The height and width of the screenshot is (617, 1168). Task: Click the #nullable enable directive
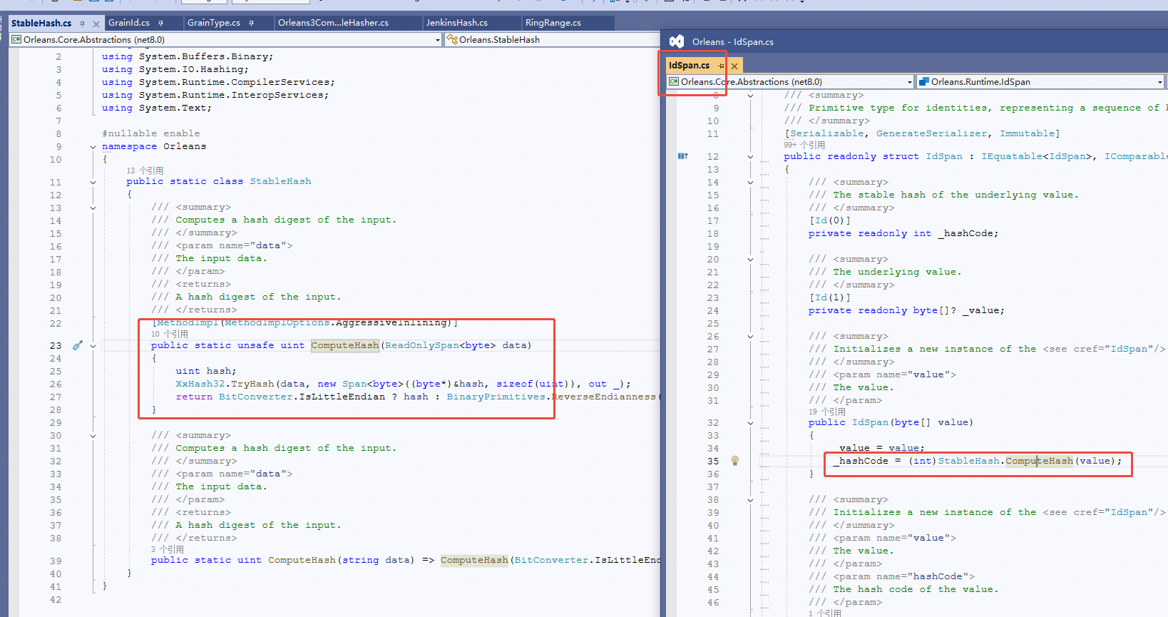[x=151, y=133]
